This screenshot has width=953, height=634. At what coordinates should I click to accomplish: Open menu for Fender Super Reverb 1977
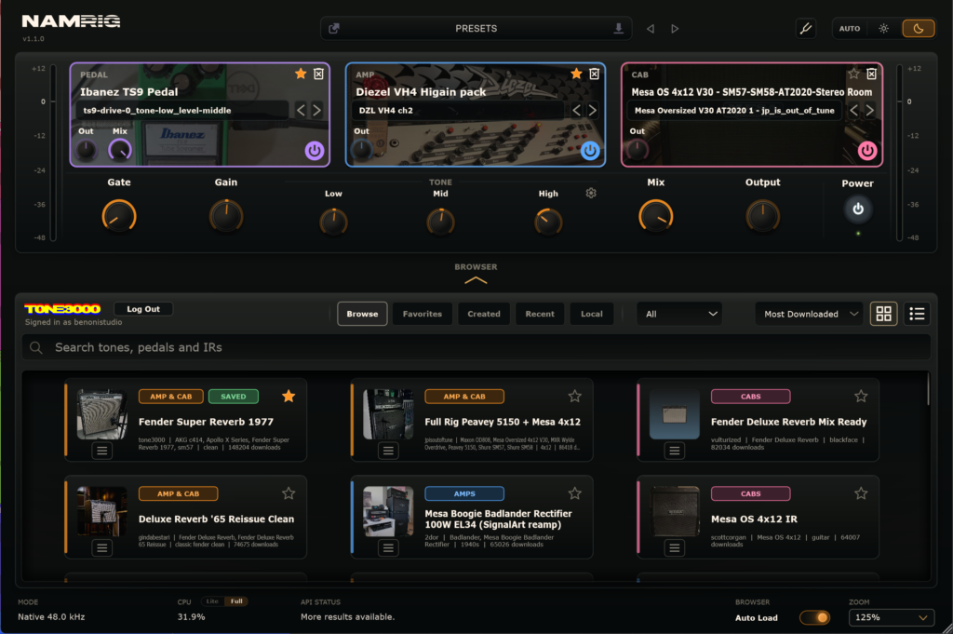pos(102,451)
